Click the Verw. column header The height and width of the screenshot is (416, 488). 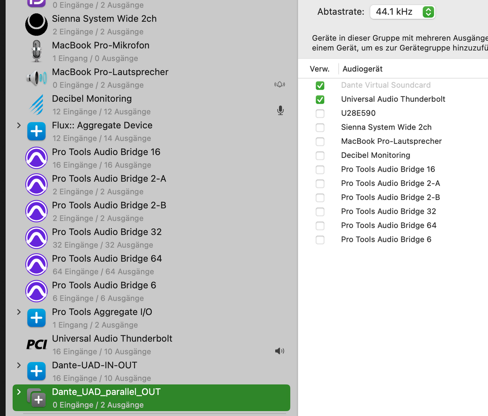(319, 69)
